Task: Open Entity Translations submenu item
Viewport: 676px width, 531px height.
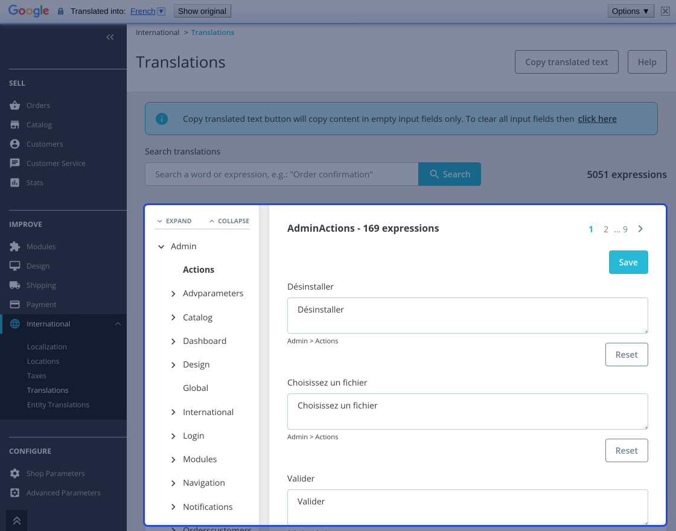Action: [58, 405]
